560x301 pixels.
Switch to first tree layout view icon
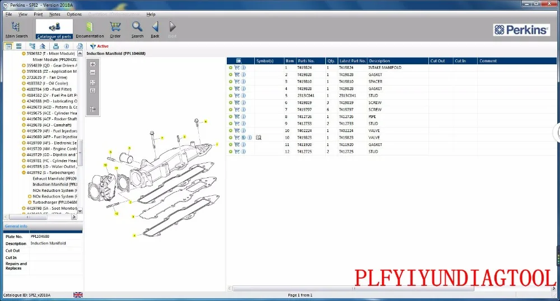[x=8, y=46]
